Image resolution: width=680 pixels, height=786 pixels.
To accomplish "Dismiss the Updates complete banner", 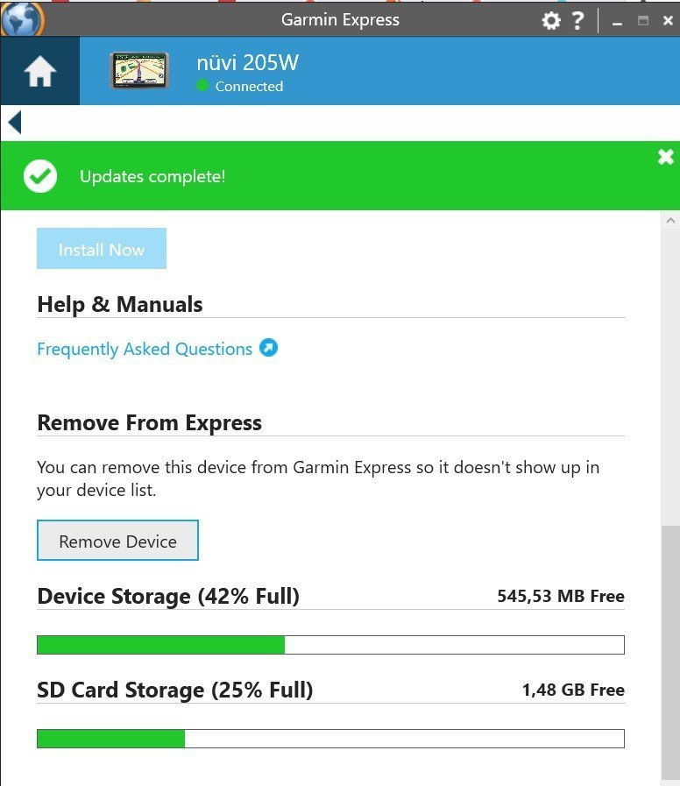I will 666,157.
